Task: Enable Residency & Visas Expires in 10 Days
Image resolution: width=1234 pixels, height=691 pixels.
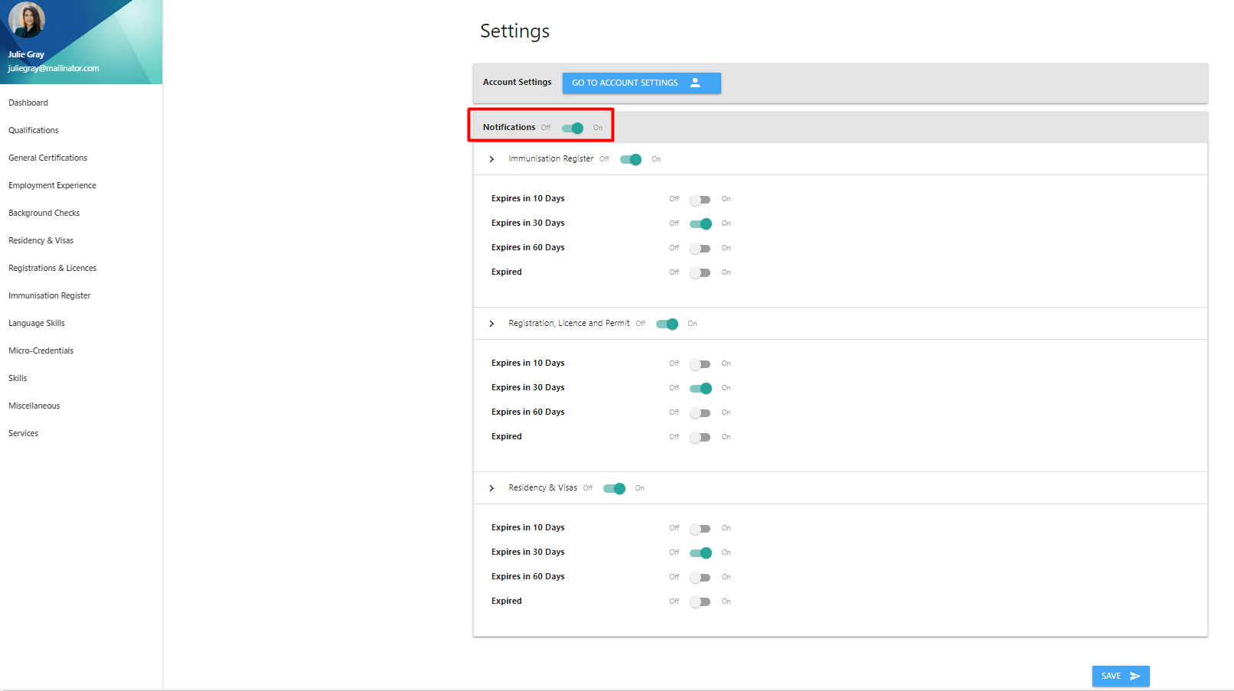Action: click(x=700, y=528)
